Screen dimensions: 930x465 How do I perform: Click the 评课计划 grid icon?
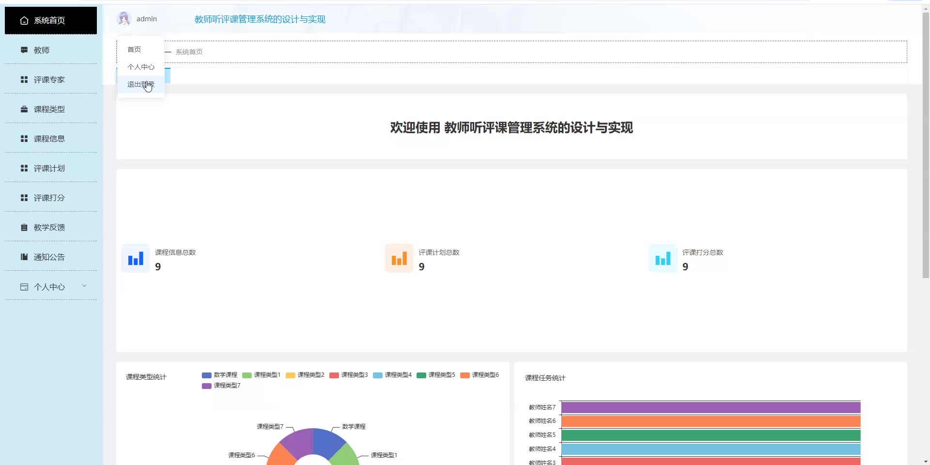pos(24,168)
